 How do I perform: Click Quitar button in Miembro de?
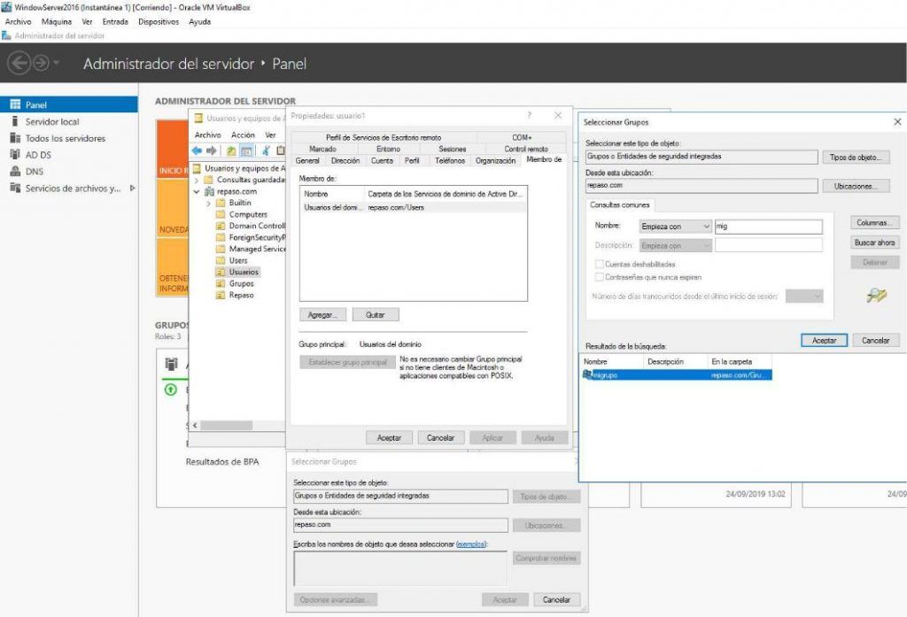pos(376,314)
